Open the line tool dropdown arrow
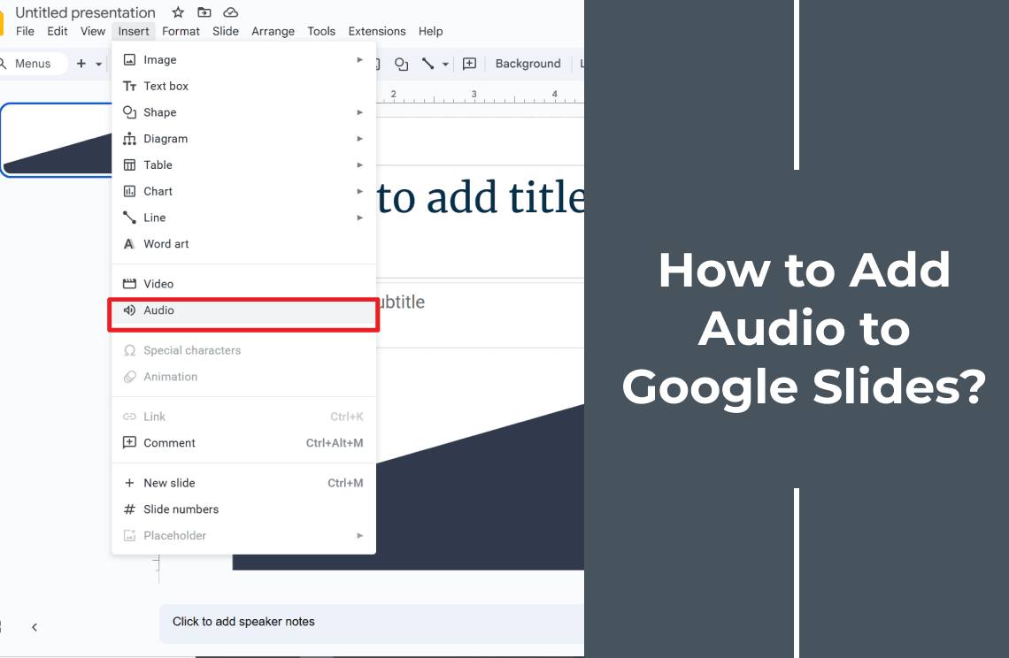The height and width of the screenshot is (658, 1009). 445,64
